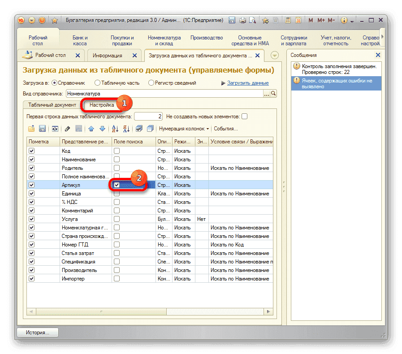Expand the Сообщения tab list arrow
Viewport: 402px width, 354px height.
275,55
